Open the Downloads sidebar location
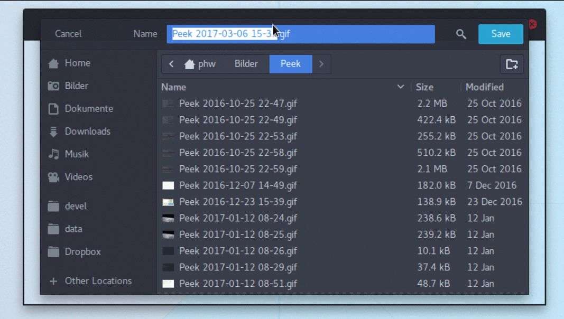 (x=87, y=132)
